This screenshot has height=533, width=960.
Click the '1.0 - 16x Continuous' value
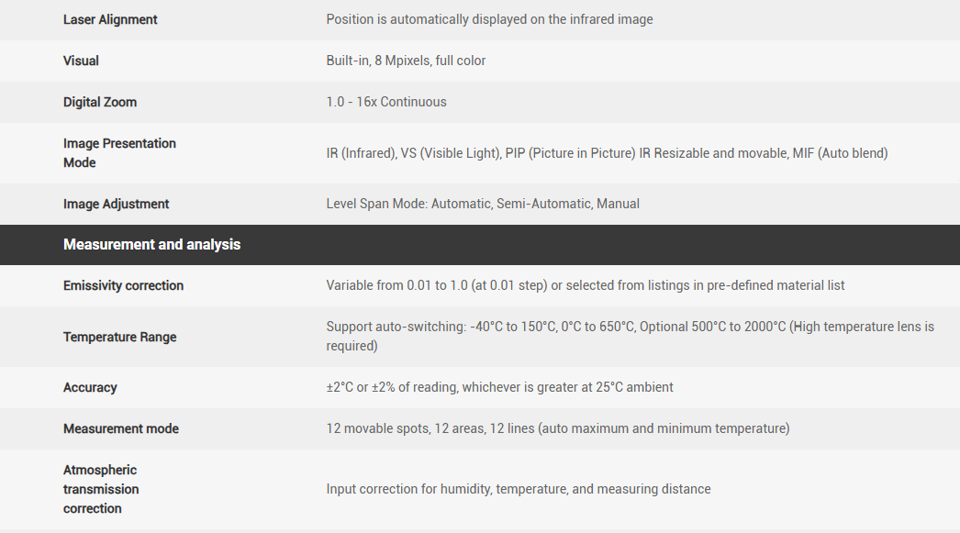click(x=386, y=102)
